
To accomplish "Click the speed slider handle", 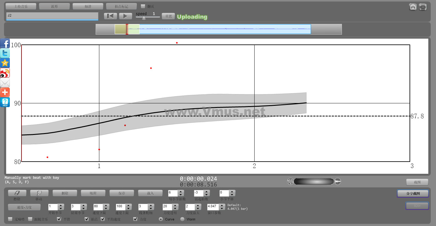I will click(144, 18).
